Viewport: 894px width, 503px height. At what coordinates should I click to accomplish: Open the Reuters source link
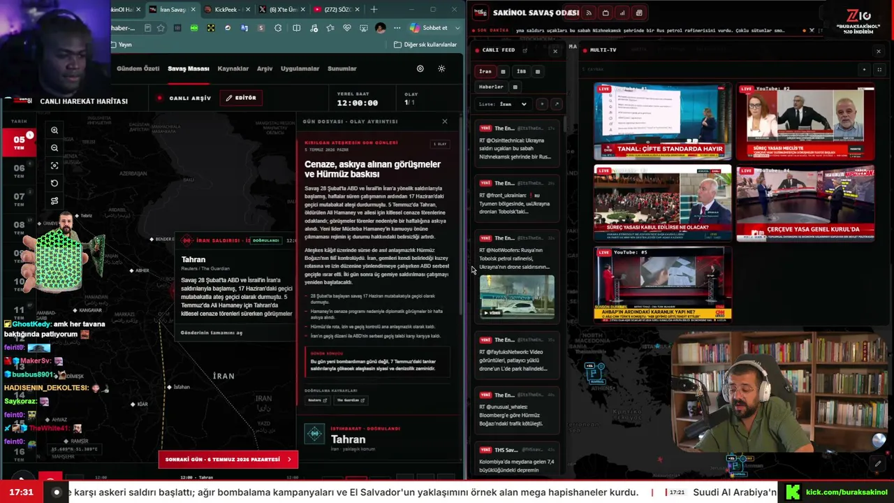point(317,400)
